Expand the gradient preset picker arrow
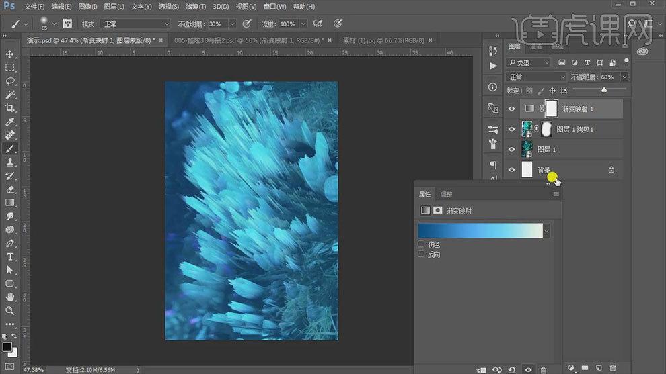Screen dimensions: 666x374 (x=547, y=232)
